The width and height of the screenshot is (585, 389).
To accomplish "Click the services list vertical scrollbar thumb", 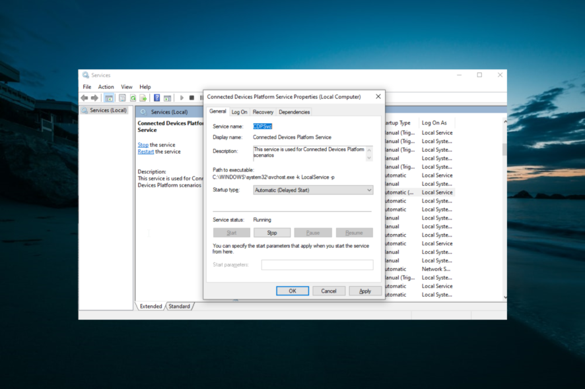I will [505, 150].
